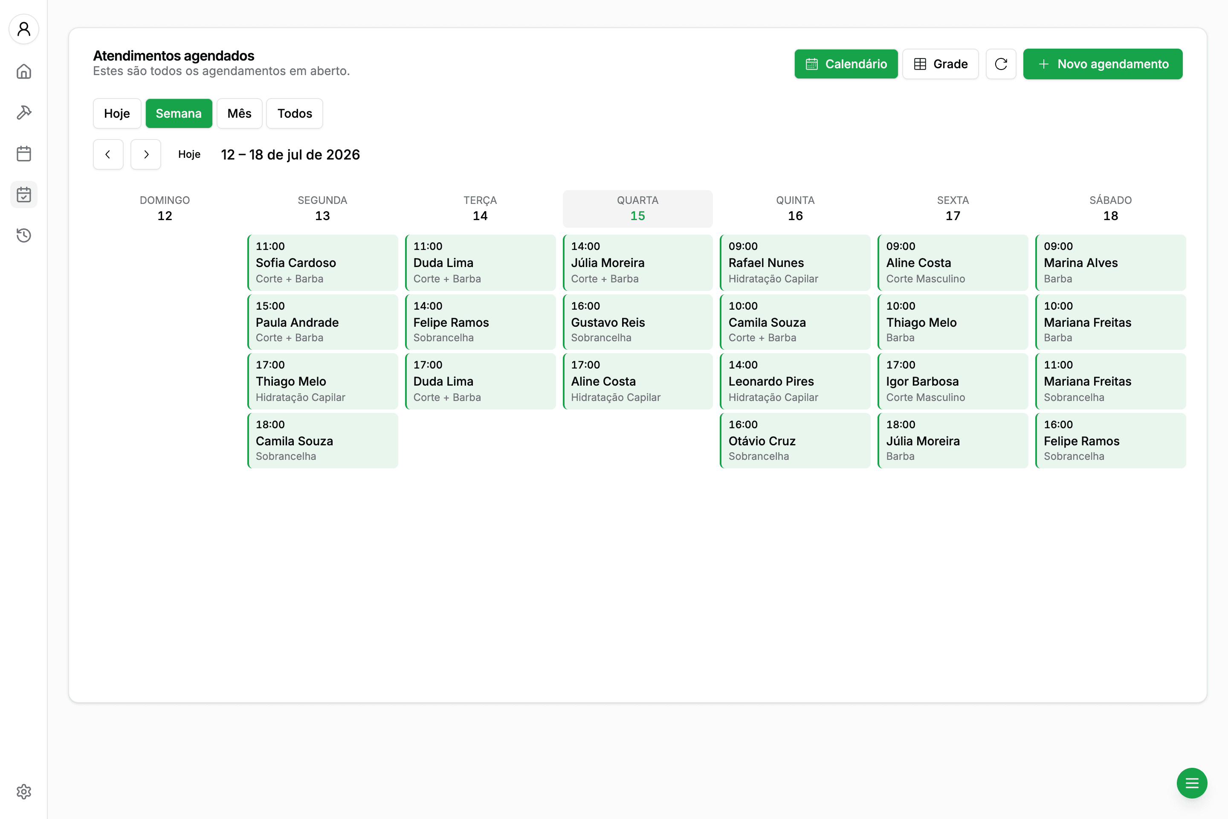Screen dimensions: 1228x819
Task: Jump to today with small Hoje link
Action: click(189, 154)
